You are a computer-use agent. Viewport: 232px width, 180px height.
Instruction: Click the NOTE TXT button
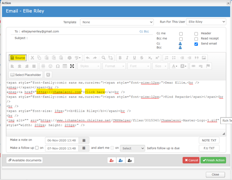(x=209, y=140)
